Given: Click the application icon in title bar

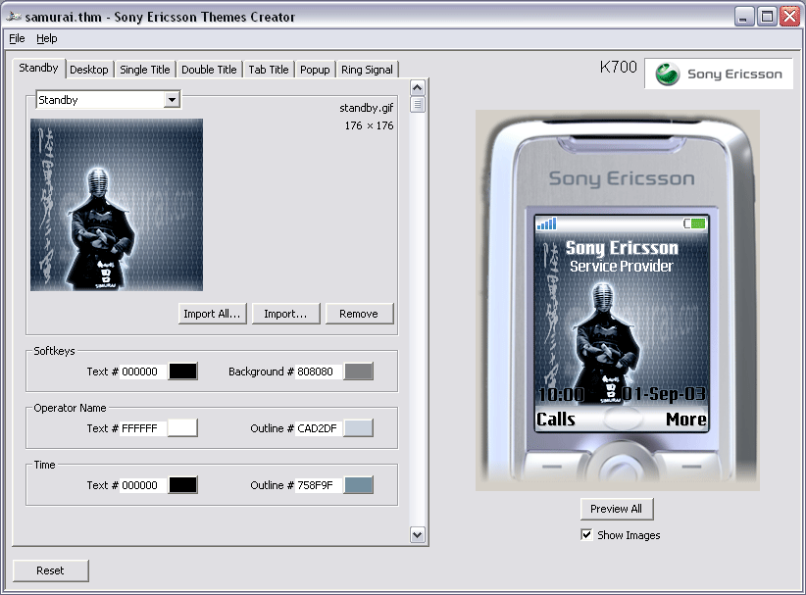Looking at the screenshot, I should (x=14, y=17).
